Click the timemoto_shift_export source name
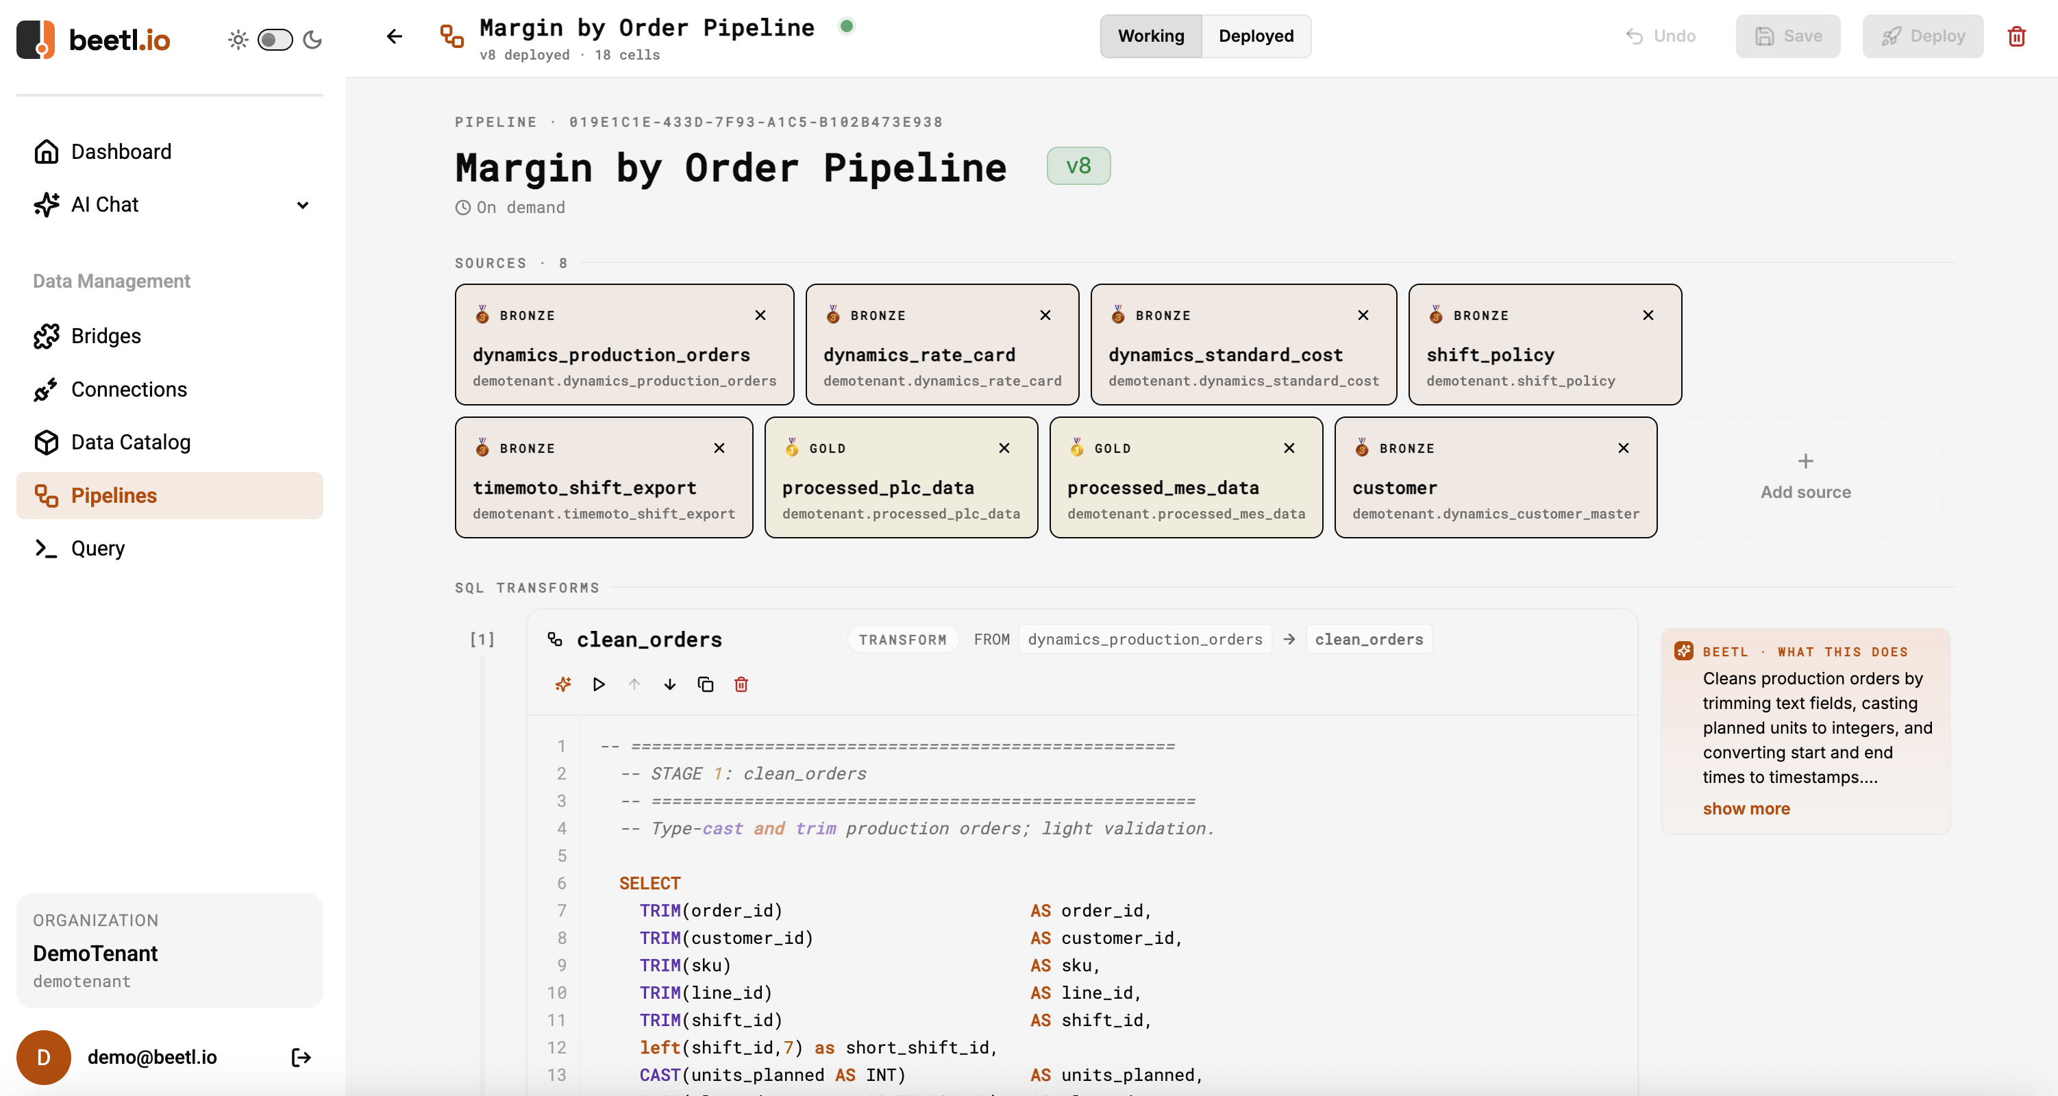The height and width of the screenshot is (1096, 2058). (585, 488)
